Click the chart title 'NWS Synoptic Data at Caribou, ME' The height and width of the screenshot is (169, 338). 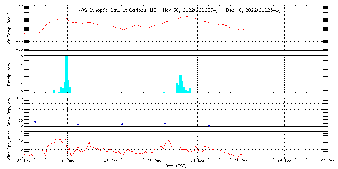pos(117,10)
